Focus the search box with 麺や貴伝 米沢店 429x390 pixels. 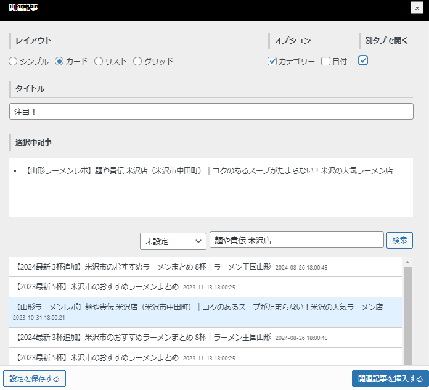coord(296,240)
